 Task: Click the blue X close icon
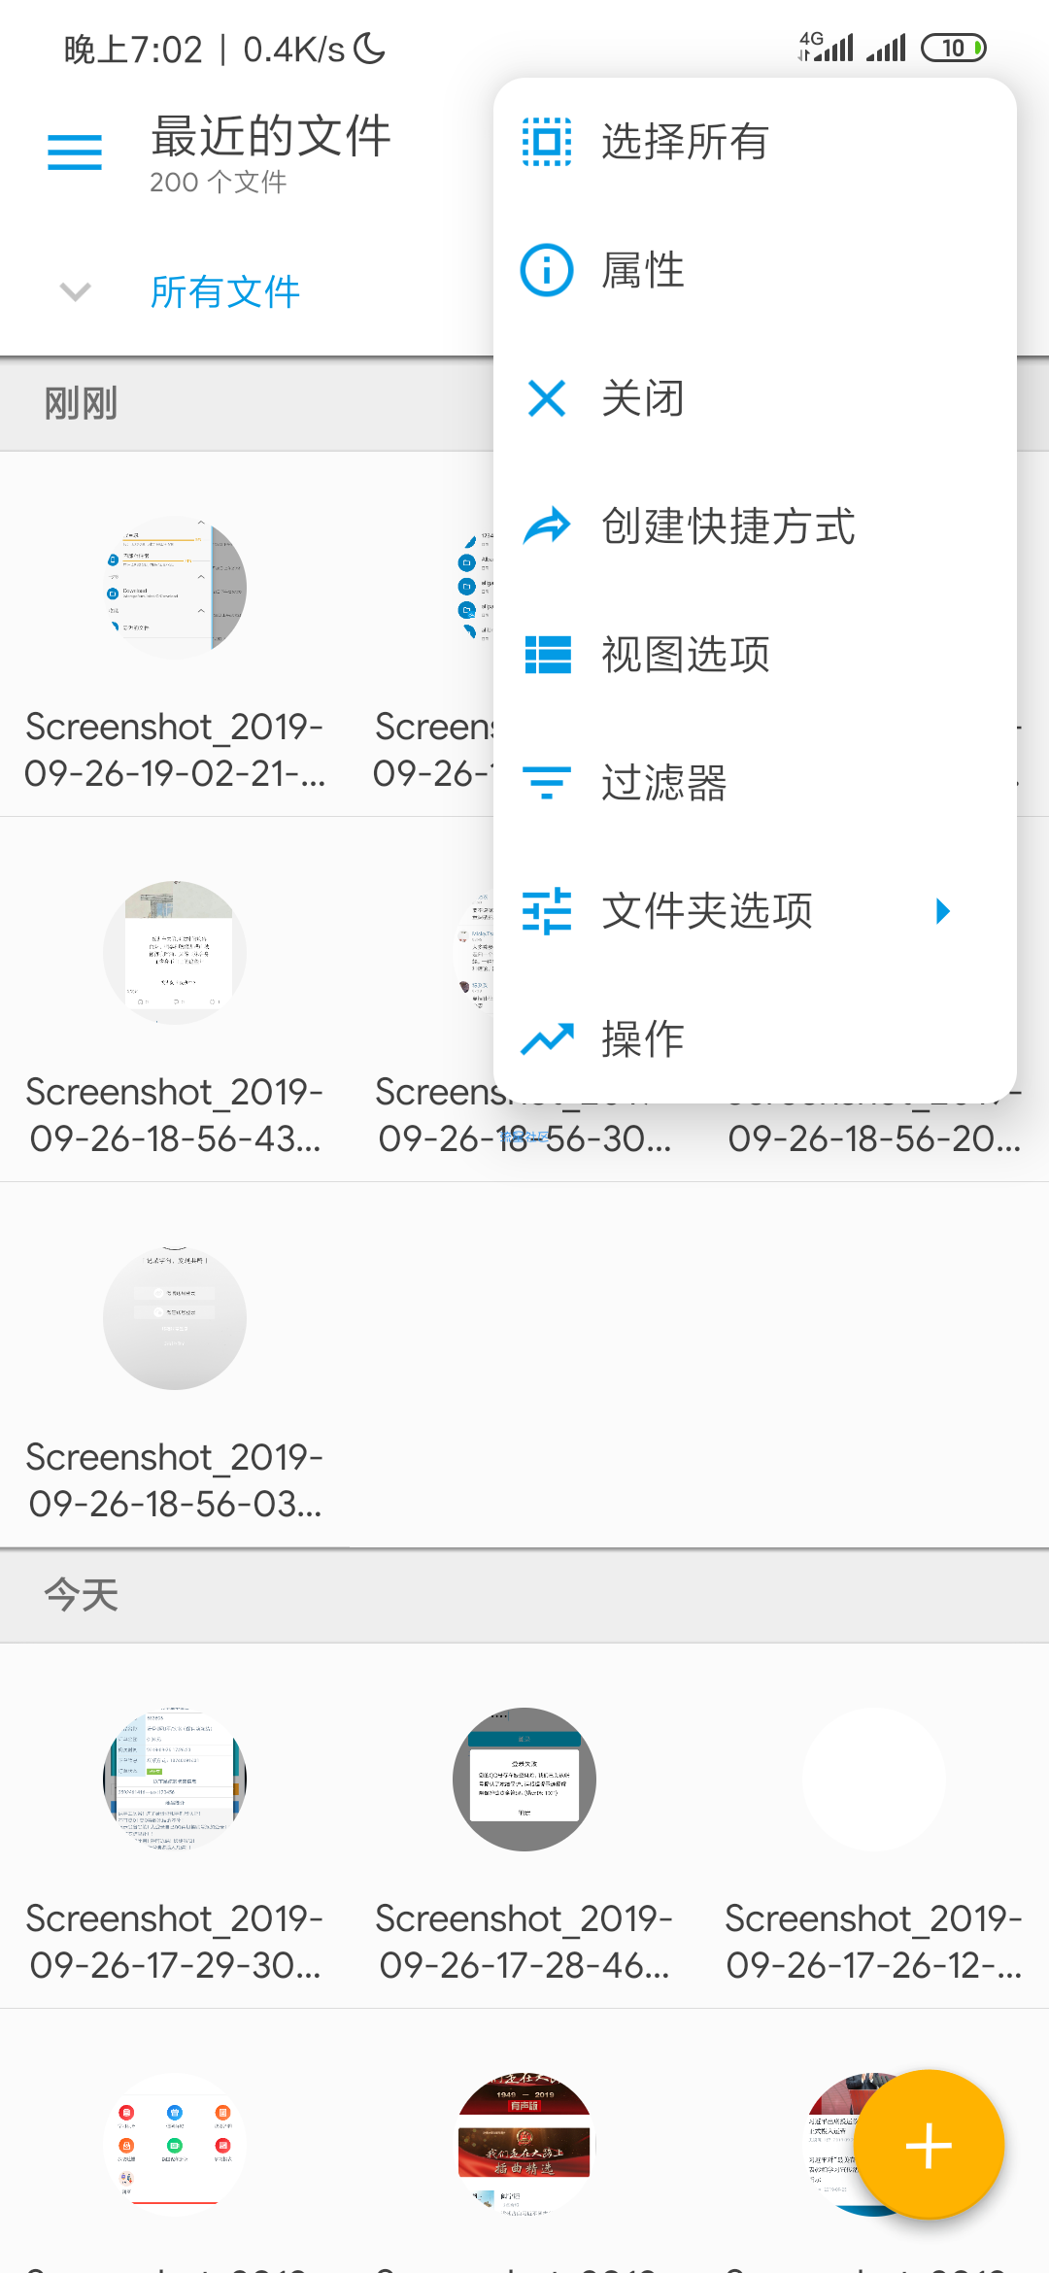(547, 398)
